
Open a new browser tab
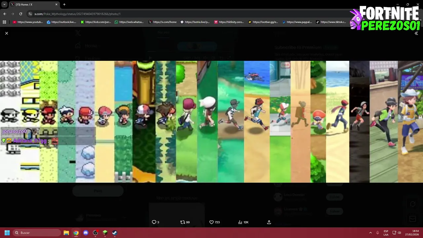pyautogui.click(x=64, y=5)
